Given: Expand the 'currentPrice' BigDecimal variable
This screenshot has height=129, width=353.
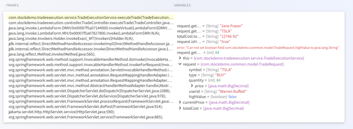Looking at the screenshot, I should [x=180, y=102].
